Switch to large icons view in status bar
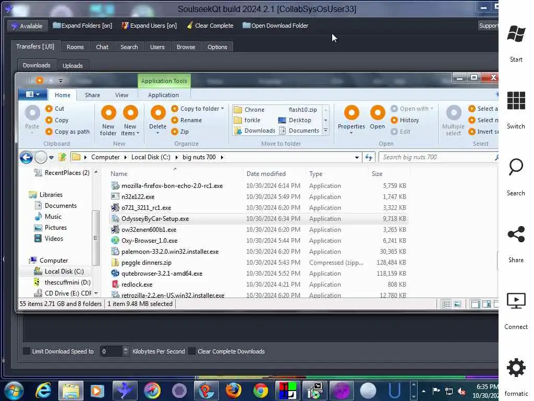Viewport: 534px width, 401px height. coord(457,304)
